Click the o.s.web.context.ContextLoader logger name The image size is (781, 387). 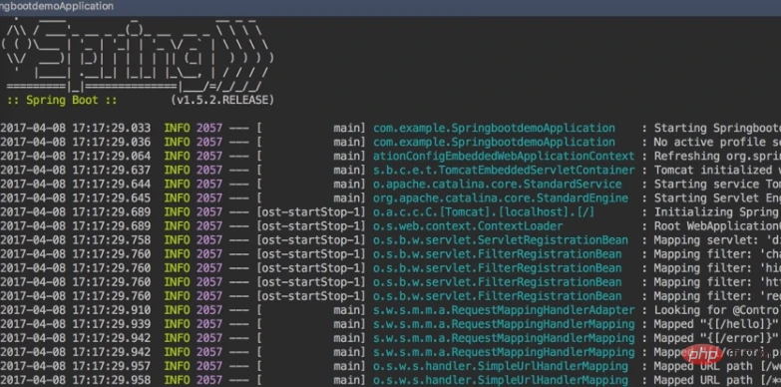coord(468,226)
